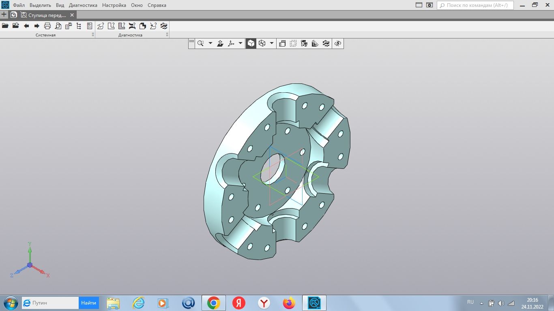The width and height of the screenshot is (554, 311).
Task: Expand the display mode dropdown arrow
Action: (272, 43)
